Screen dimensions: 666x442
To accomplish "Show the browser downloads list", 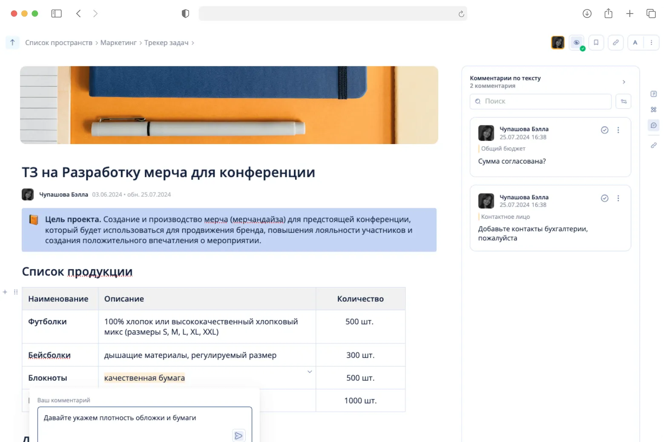I will point(587,14).
